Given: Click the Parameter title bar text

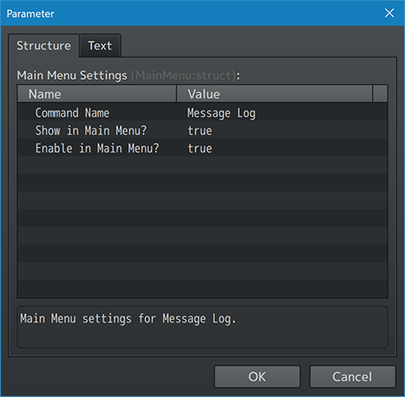Looking at the screenshot, I should tap(30, 14).
